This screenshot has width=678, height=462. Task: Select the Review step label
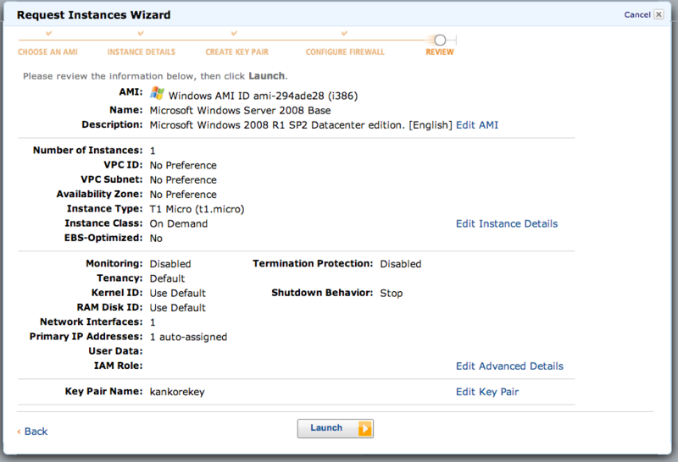(440, 52)
